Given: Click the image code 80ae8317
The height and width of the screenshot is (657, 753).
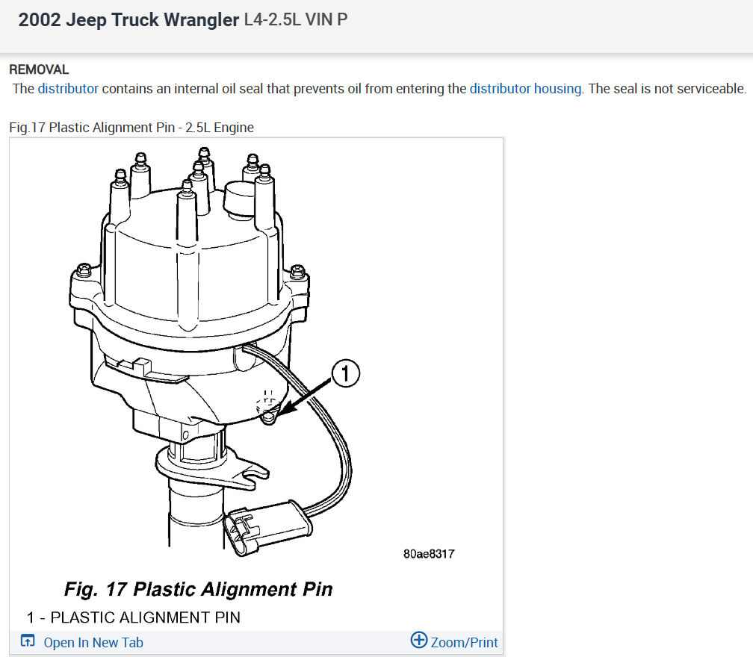Looking at the screenshot, I should pos(429,554).
